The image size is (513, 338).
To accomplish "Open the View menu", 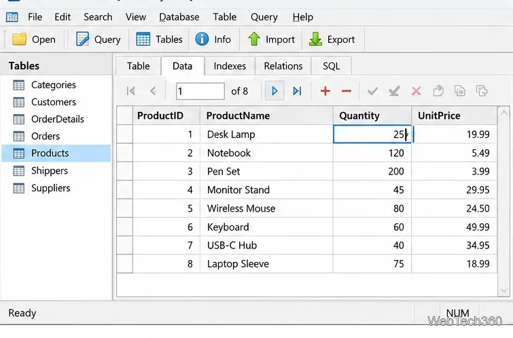I will click(136, 17).
